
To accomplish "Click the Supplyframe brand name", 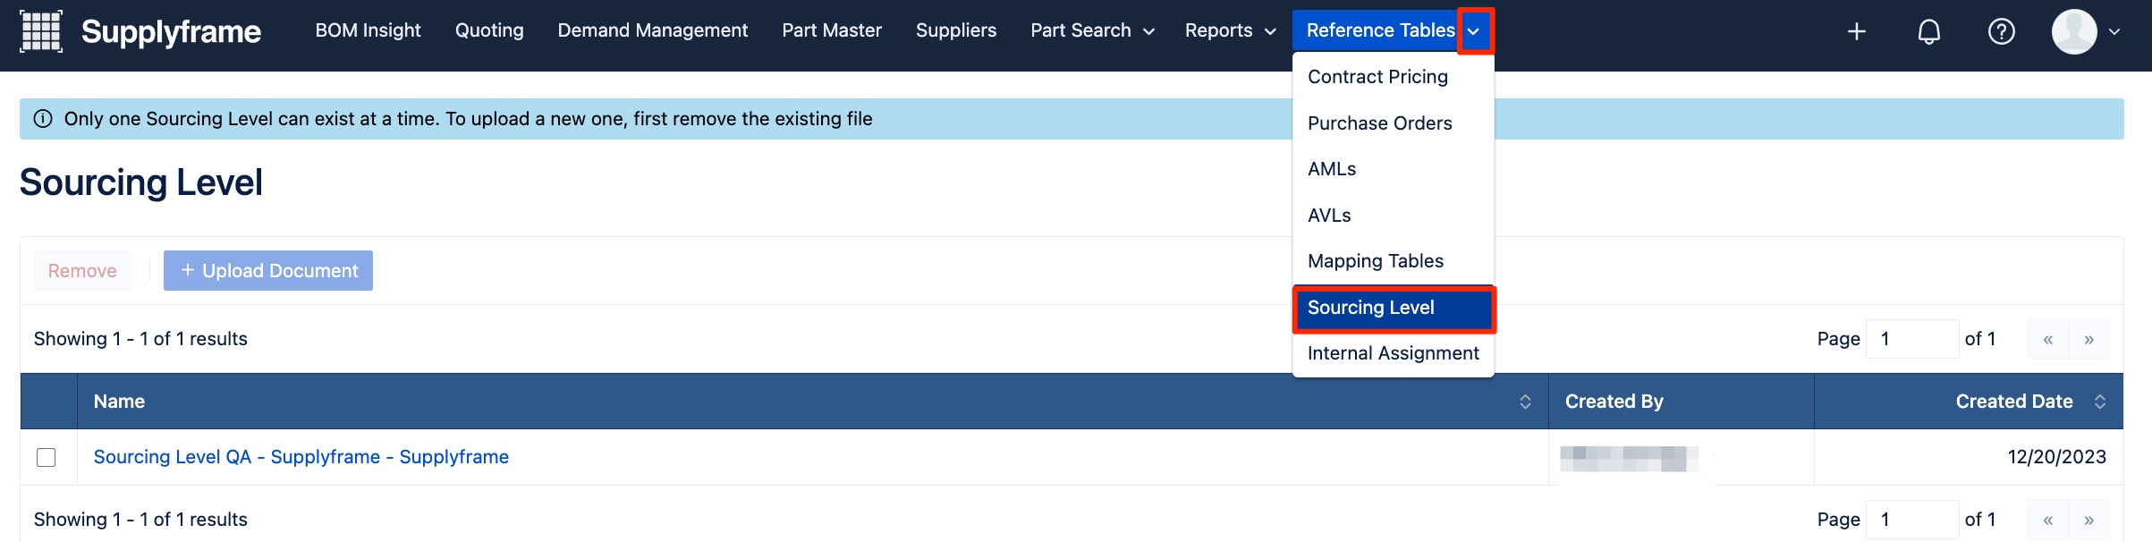I will click(x=171, y=31).
